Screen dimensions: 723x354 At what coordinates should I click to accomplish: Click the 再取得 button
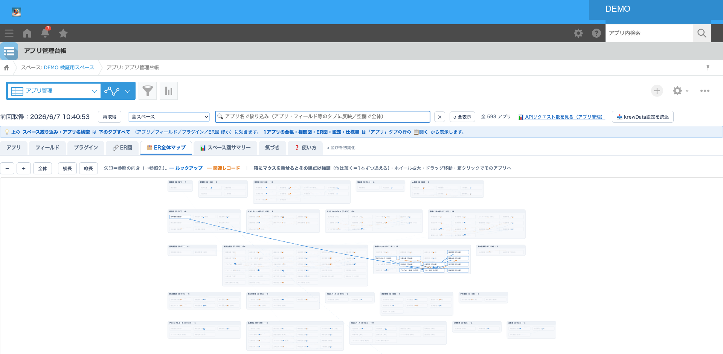pyautogui.click(x=110, y=117)
